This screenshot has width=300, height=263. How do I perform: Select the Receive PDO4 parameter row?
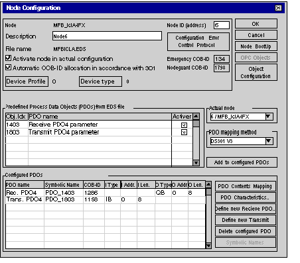[99, 125]
